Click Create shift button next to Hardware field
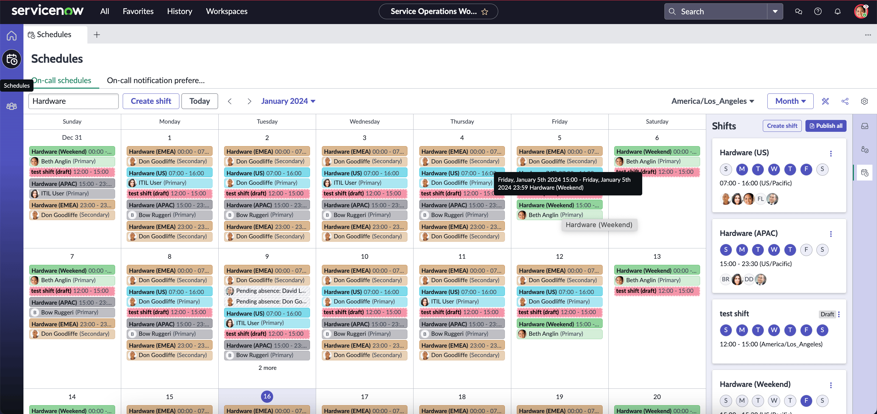This screenshot has width=877, height=414. (151, 101)
